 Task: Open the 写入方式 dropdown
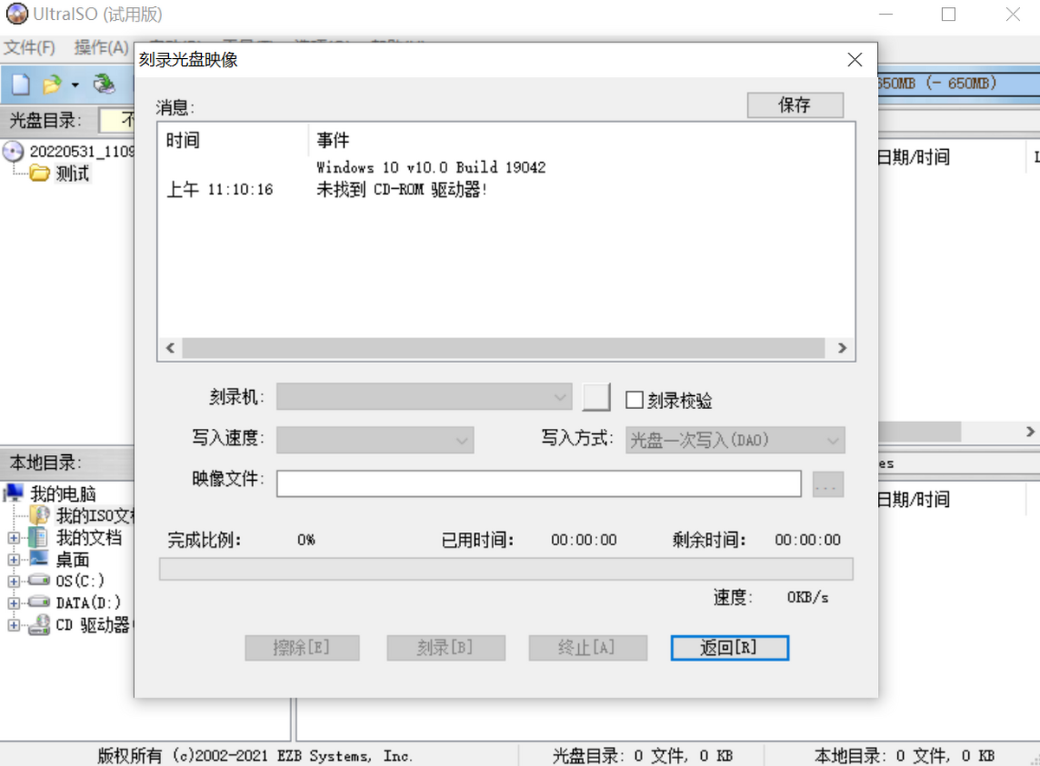[735, 440]
